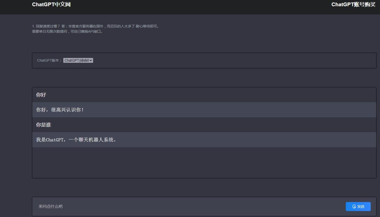Click the selected ChatGPT(综合) option text
The image size is (380, 217).
click(x=76, y=60)
